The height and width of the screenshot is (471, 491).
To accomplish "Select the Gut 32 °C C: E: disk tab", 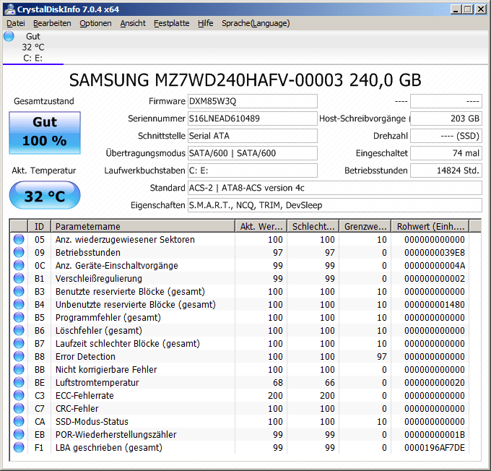I will 33,48.
